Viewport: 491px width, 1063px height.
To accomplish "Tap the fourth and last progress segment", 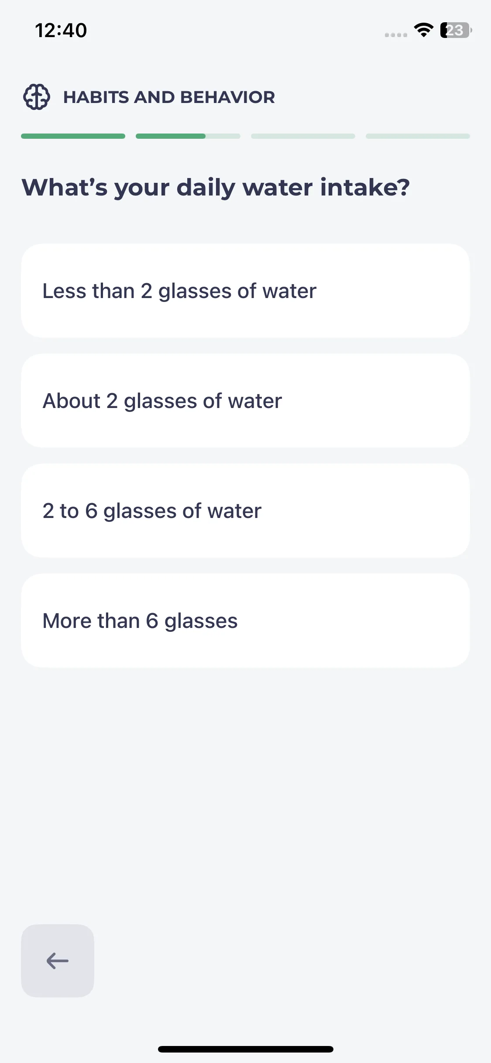I will pos(418,136).
